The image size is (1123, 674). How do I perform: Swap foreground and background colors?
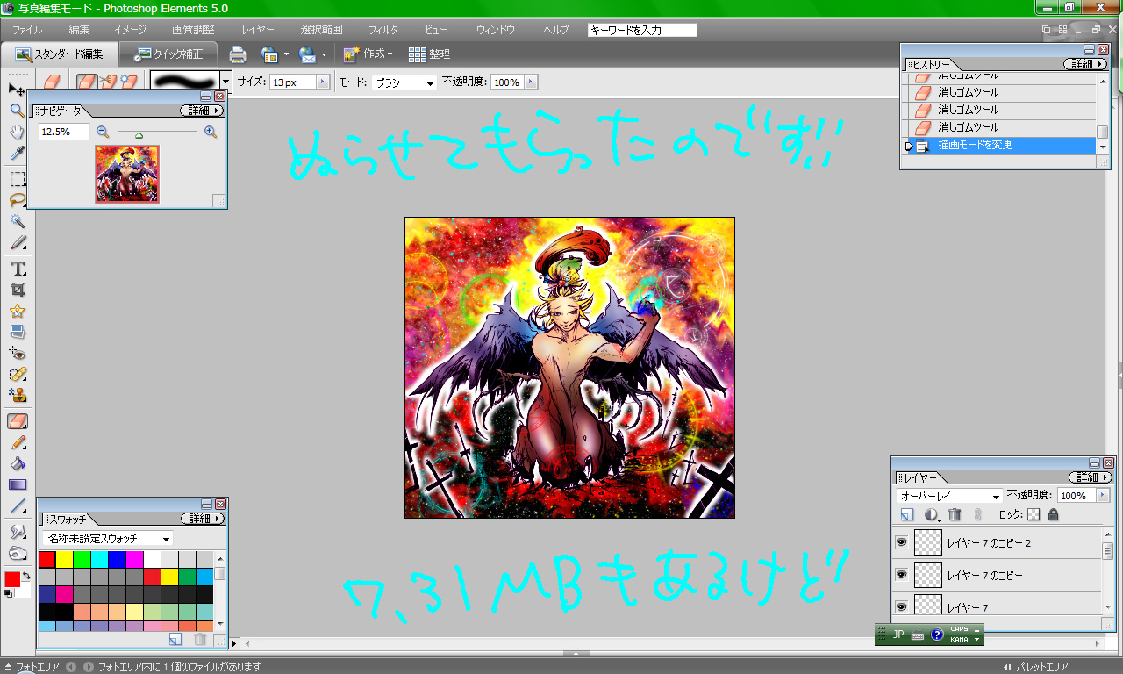click(x=26, y=575)
